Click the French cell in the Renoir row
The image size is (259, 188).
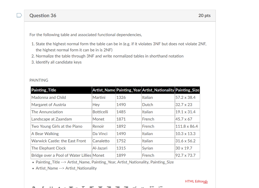158,126
